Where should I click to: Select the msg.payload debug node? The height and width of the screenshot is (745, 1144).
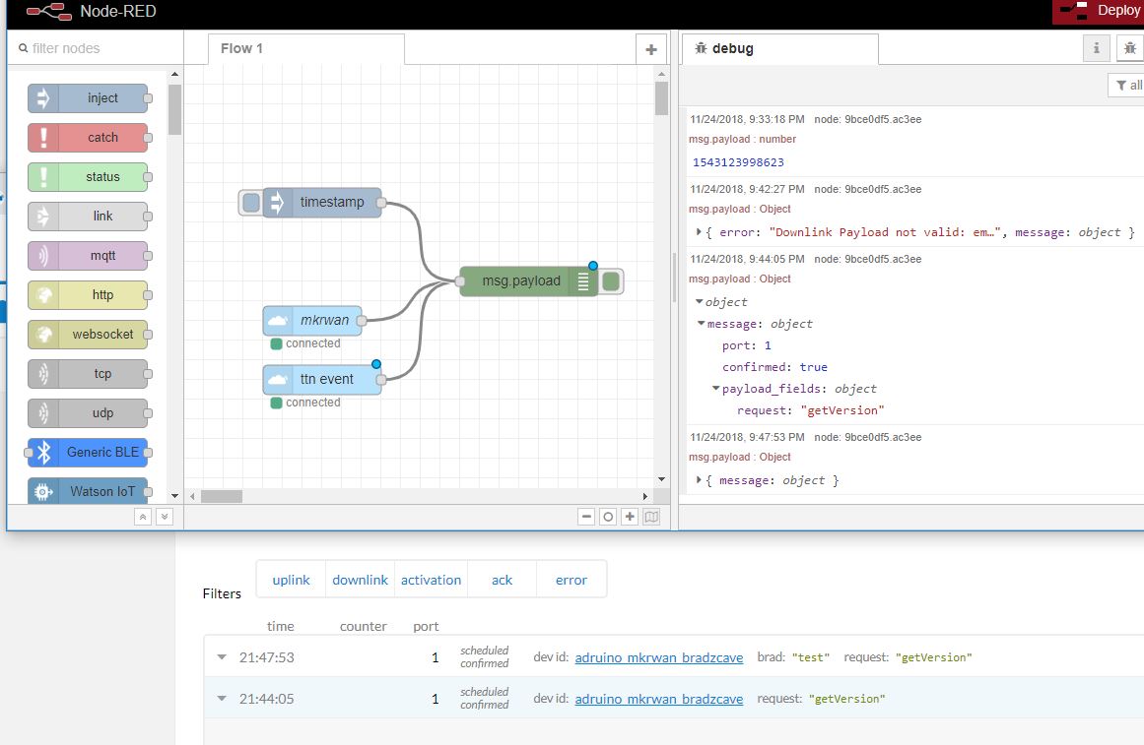[528, 281]
